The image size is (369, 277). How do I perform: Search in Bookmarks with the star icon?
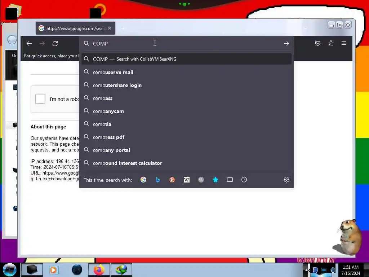tap(215, 180)
